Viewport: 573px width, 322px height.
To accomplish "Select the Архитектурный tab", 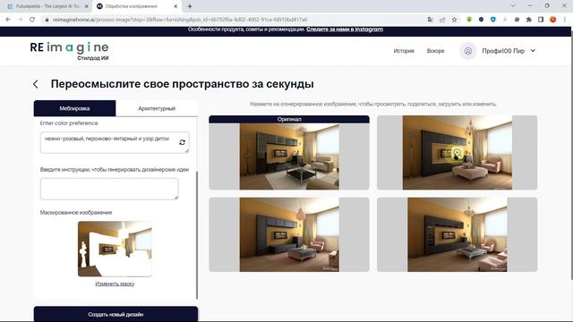I will click(x=157, y=108).
